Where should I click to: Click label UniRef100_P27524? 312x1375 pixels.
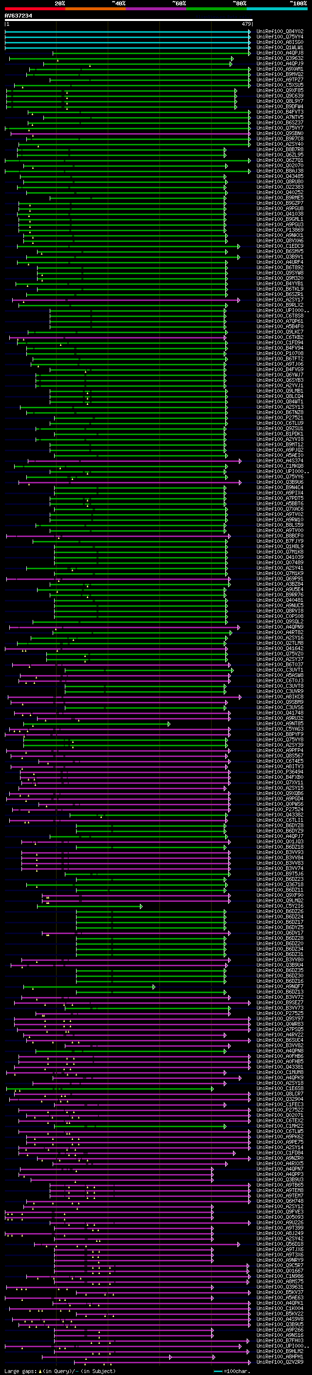click(x=280, y=809)
